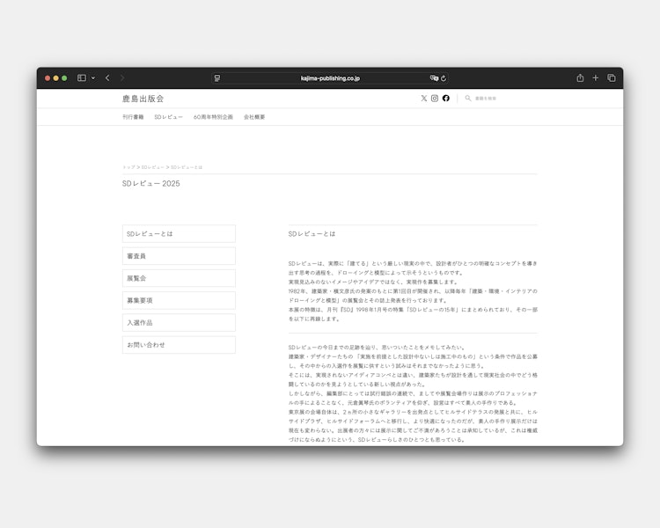The height and width of the screenshot is (528, 660).
Task: Minimize the window with the yellow button
Action: [x=56, y=78]
